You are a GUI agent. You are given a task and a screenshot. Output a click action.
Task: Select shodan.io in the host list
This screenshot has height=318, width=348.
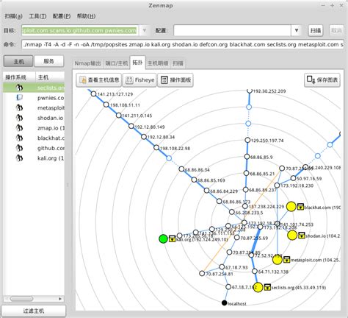[x=34, y=118]
